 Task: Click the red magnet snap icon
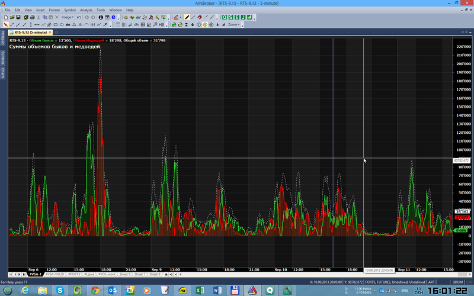(200, 17)
